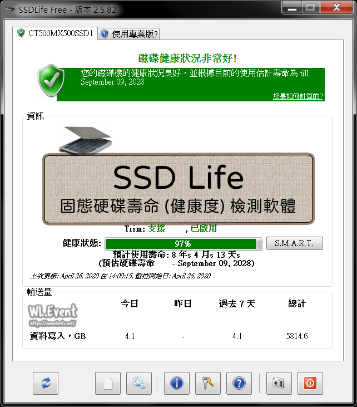357x407 pixels.
Task: Click the 已啟用 Trim enabled text
Action: coord(204,228)
